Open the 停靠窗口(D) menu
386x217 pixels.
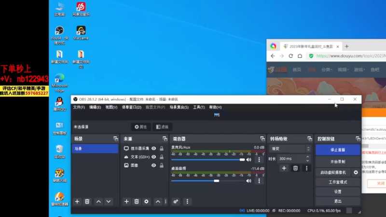point(131,107)
